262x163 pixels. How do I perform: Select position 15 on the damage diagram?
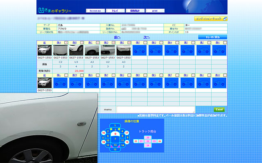[x=115, y=150]
